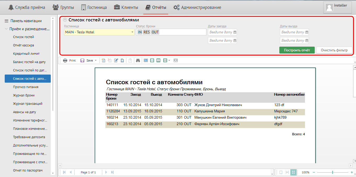The height and width of the screenshot is (177, 356).
Task: Click the page size icon in toolbar
Action: 122,60
